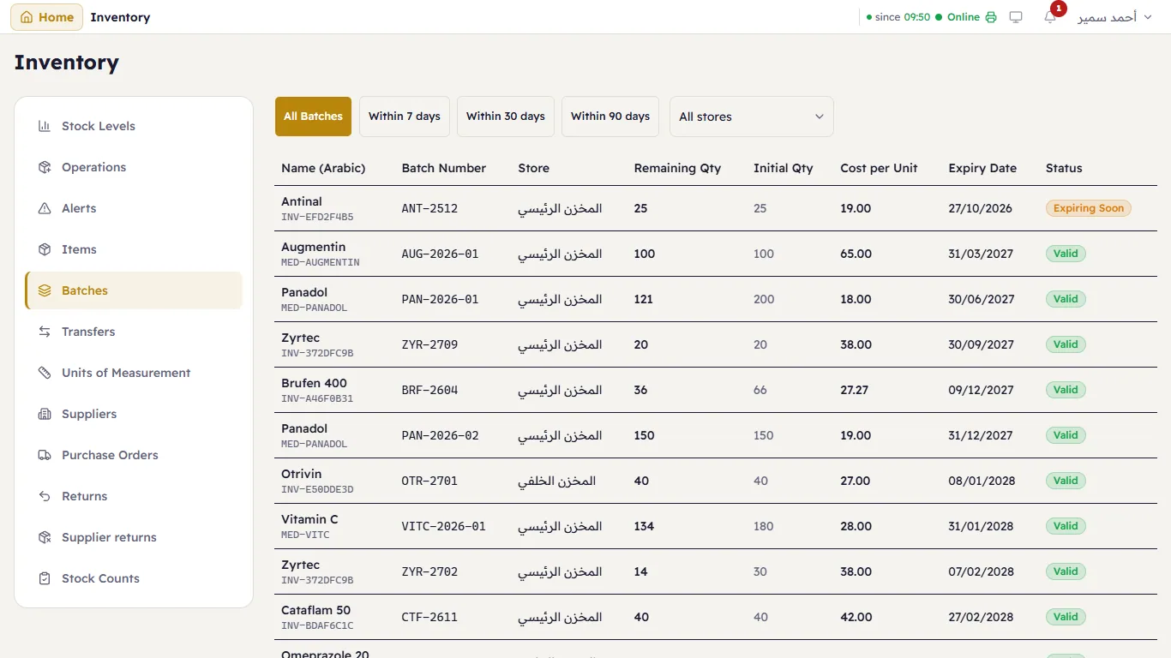Go to Stock Levels section
Image resolution: width=1171 pixels, height=658 pixels.
coord(134,126)
